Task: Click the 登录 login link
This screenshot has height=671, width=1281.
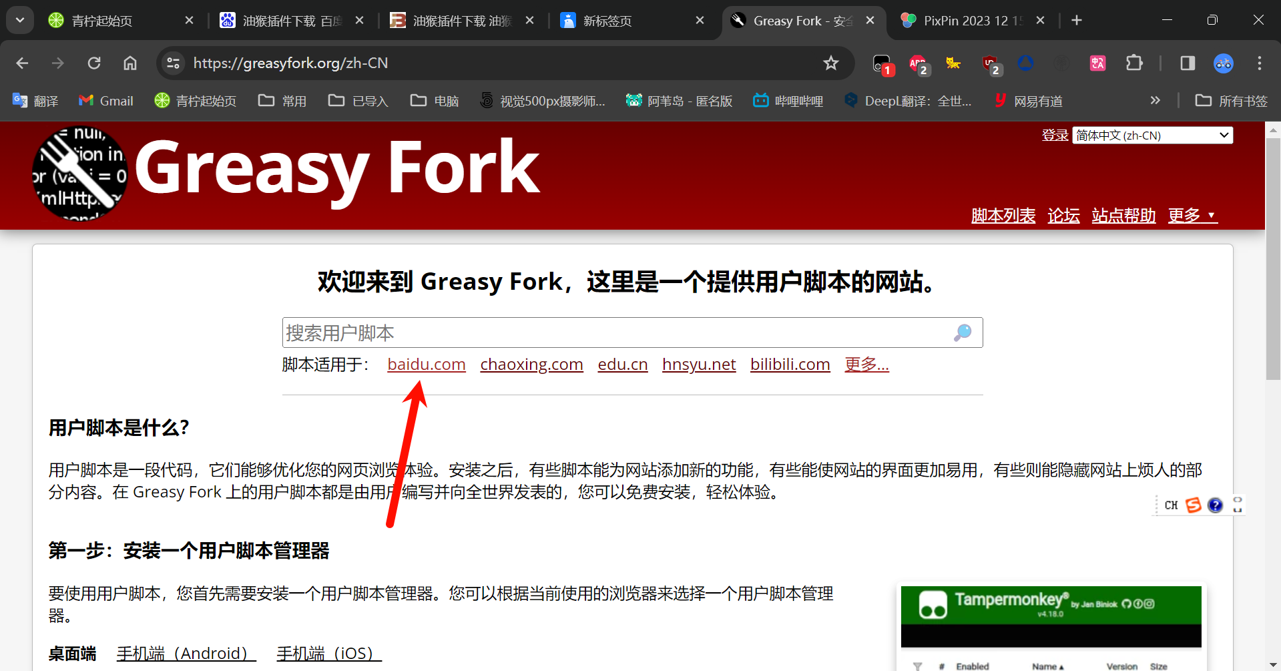Action: pyautogui.click(x=1055, y=136)
